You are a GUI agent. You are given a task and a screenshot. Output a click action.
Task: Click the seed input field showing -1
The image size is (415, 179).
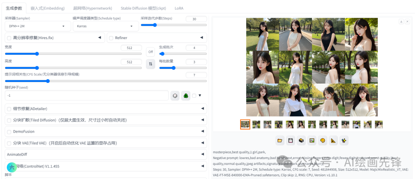tap(87, 95)
